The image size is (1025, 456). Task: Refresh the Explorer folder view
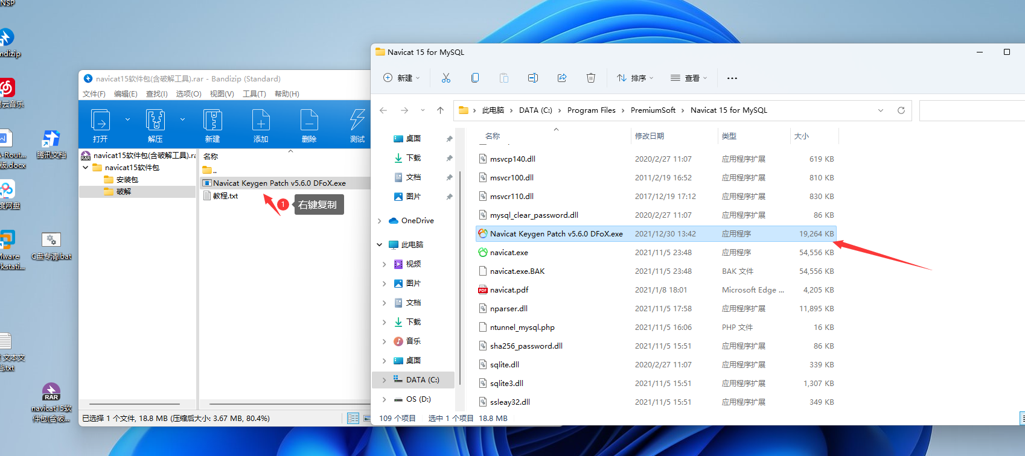pyautogui.click(x=901, y=110)
